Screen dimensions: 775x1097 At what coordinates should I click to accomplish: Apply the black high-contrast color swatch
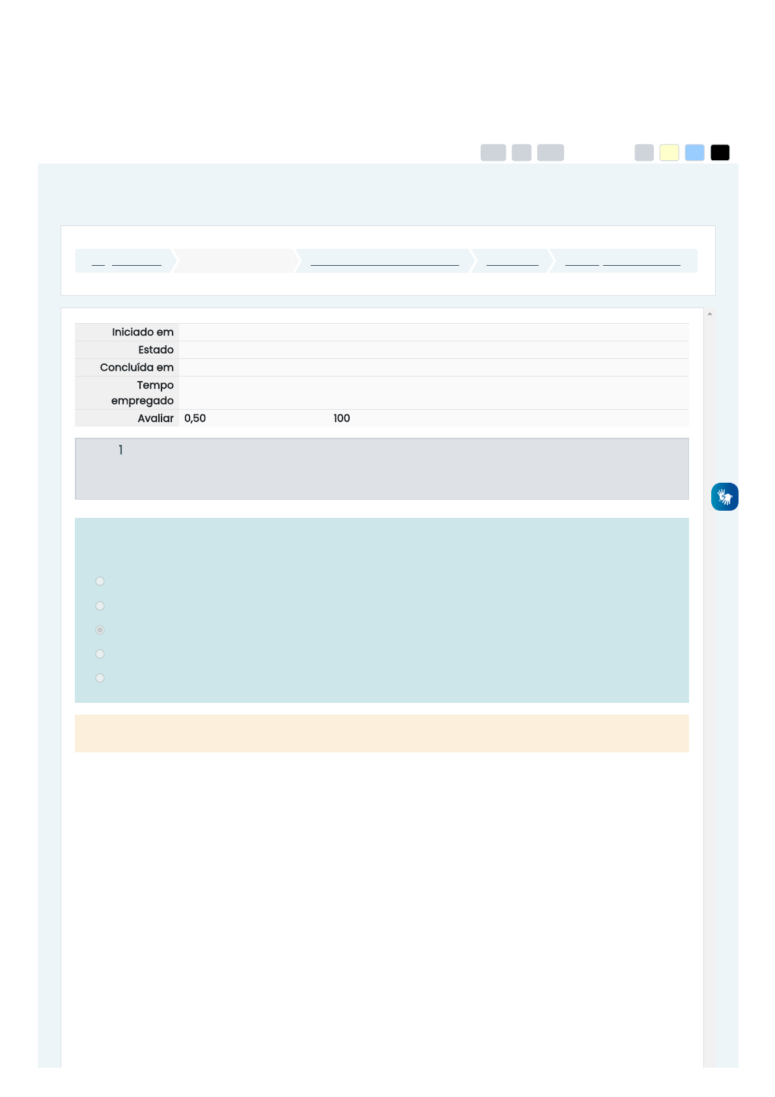click(x=720, y=152)
